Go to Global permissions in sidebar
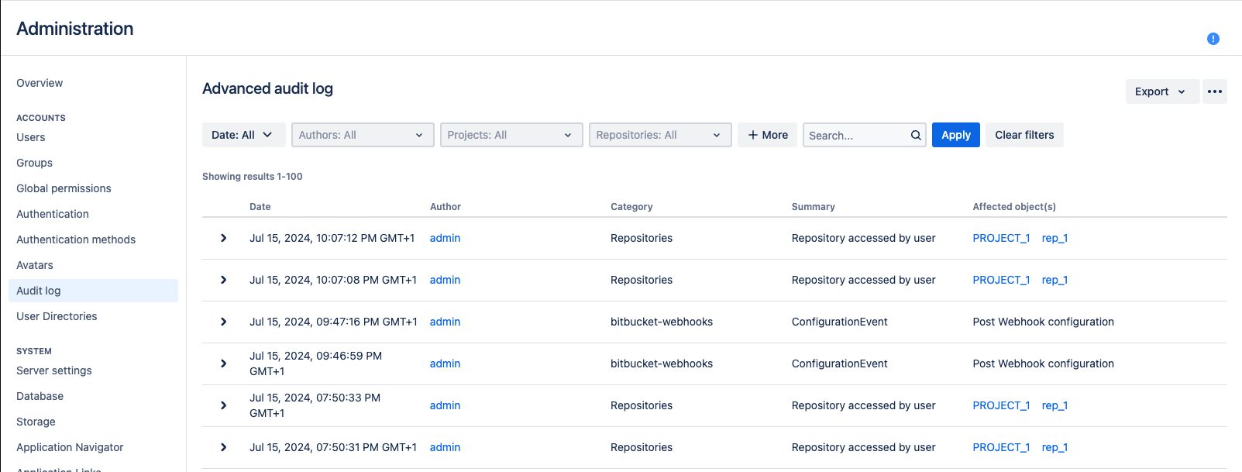The height and width of the screenshot is (472, 1242). coord(64,188)
